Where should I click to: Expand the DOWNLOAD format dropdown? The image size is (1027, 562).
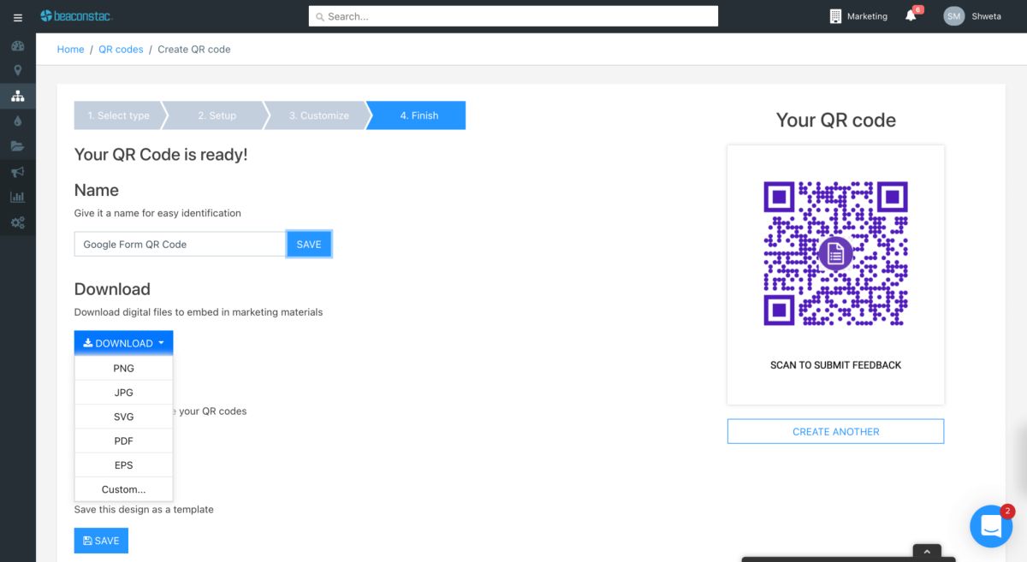pyautogui.click(x=123, y=342)
